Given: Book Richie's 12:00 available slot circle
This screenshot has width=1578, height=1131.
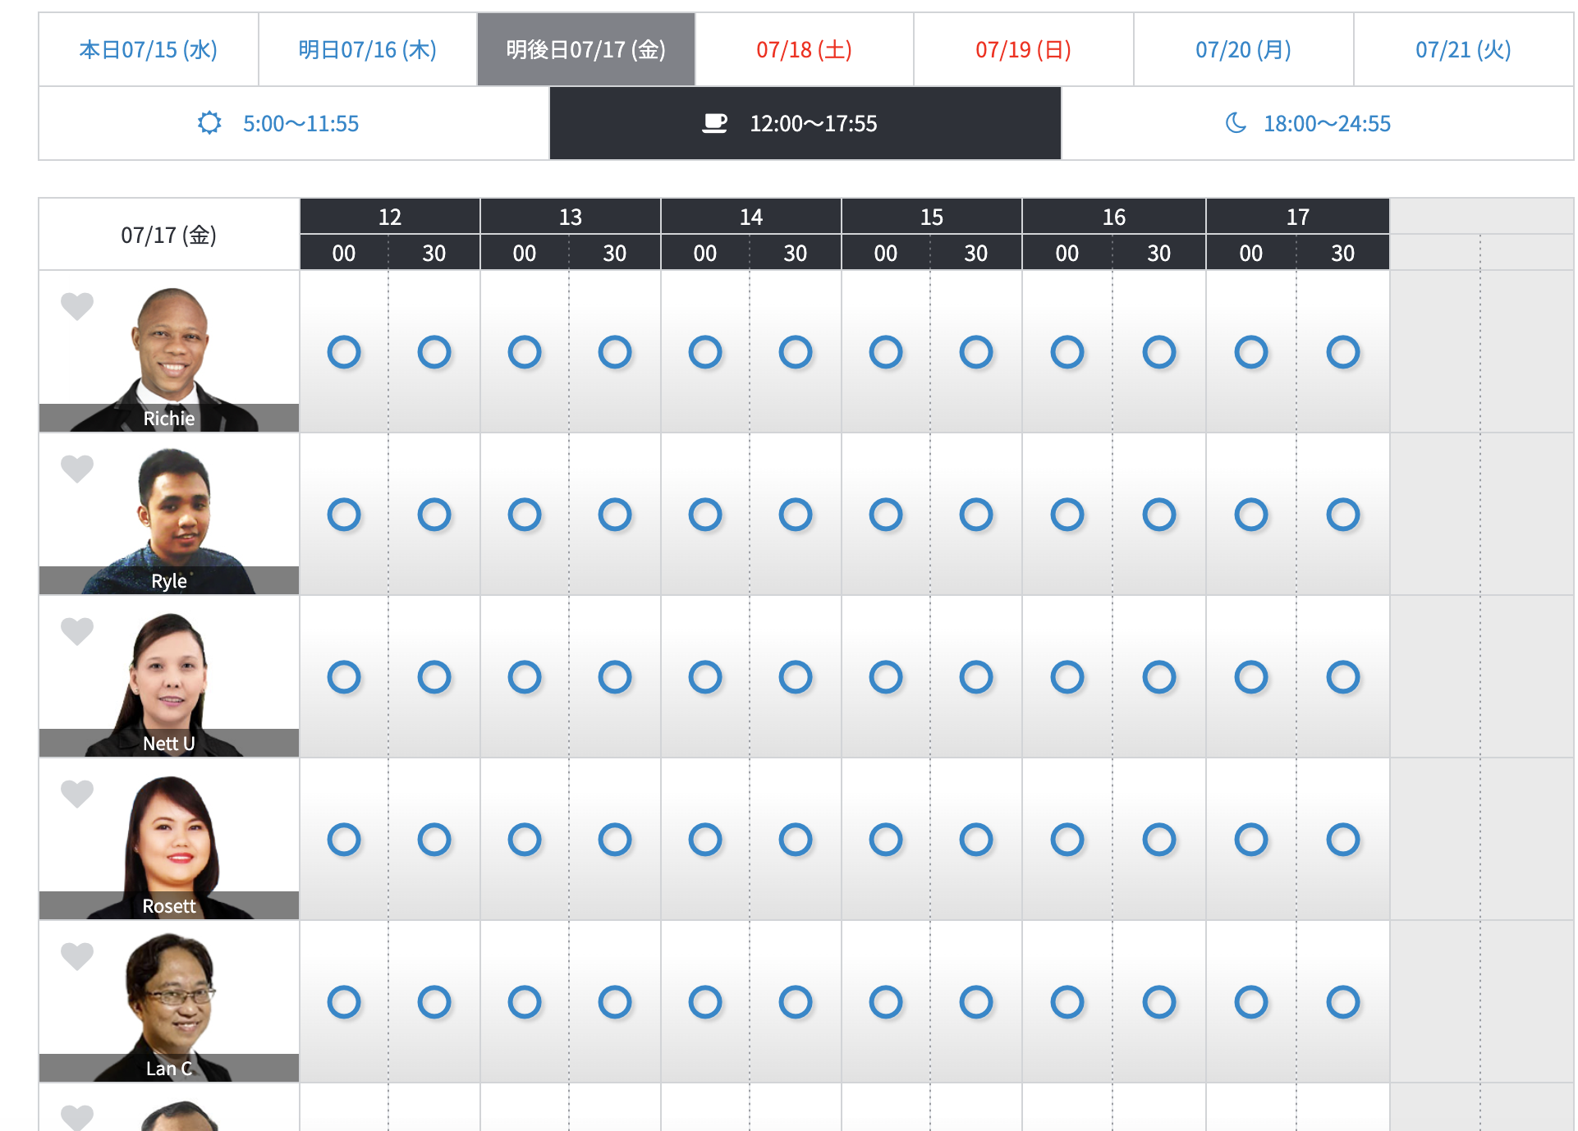Looking at the screenshot, I should click(344, 352).
